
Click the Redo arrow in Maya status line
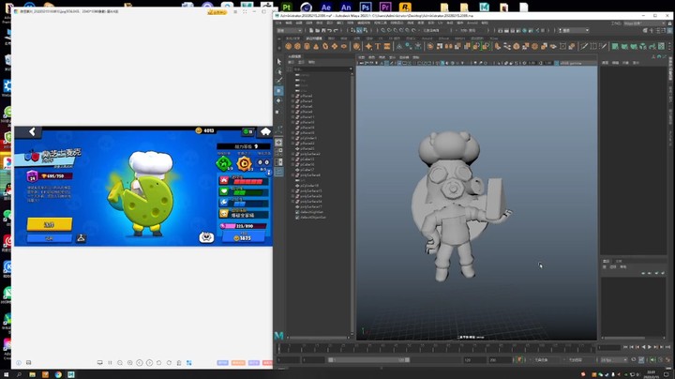[x=336, y=30]
